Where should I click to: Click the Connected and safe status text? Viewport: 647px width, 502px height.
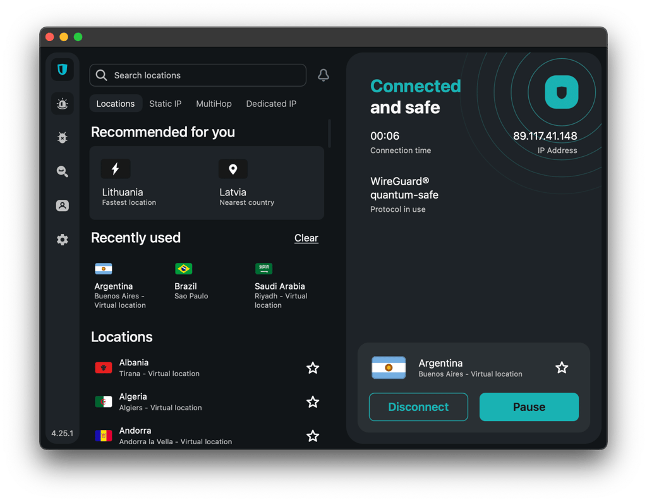(416, 97)
